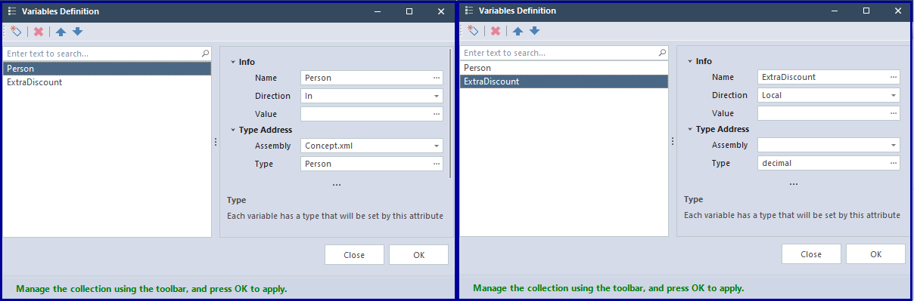Select Person in left window list
This screenshot has height=301, width=914.
(107, 69)
